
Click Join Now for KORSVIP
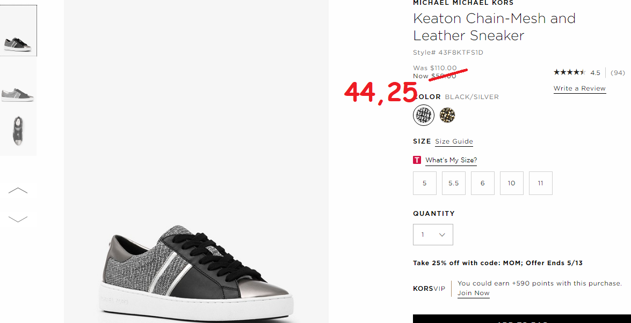[x=473, y=293]
